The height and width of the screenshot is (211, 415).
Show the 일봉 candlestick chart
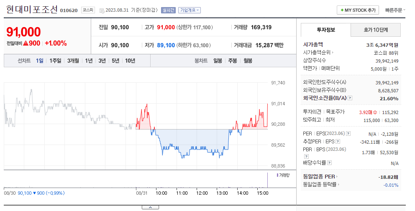click(x=218, y=61)
